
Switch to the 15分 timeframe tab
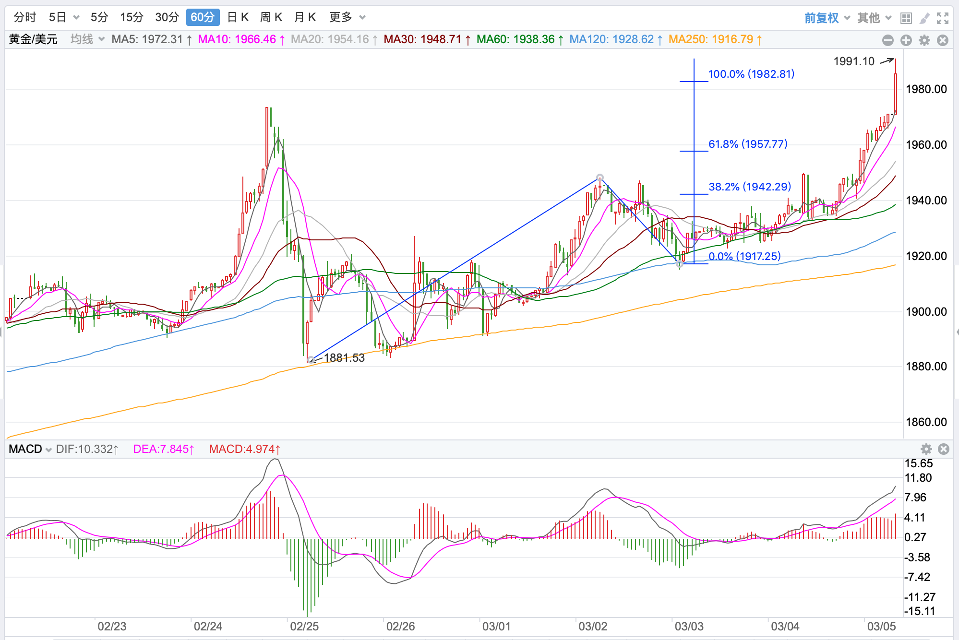[x=132, y=18]
